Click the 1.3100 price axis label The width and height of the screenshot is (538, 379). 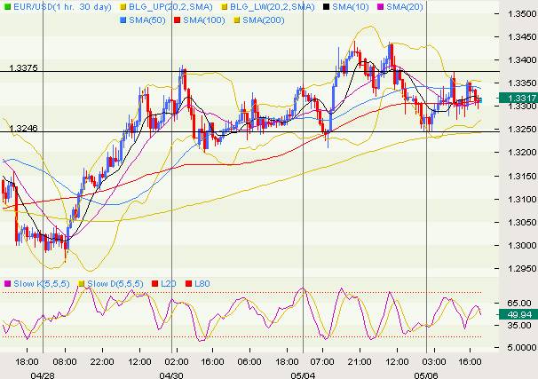pos(522,199)
